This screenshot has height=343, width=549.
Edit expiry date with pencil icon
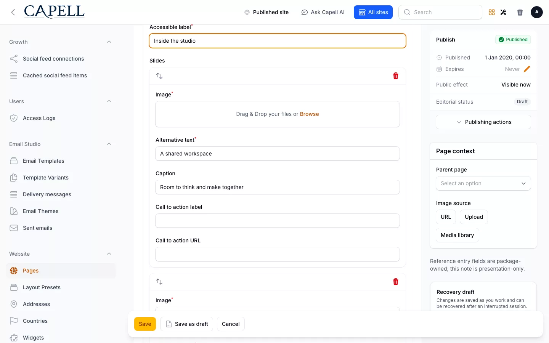(527, 69)
